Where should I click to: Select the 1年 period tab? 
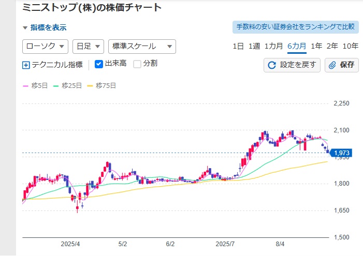(x=316, y=46)
